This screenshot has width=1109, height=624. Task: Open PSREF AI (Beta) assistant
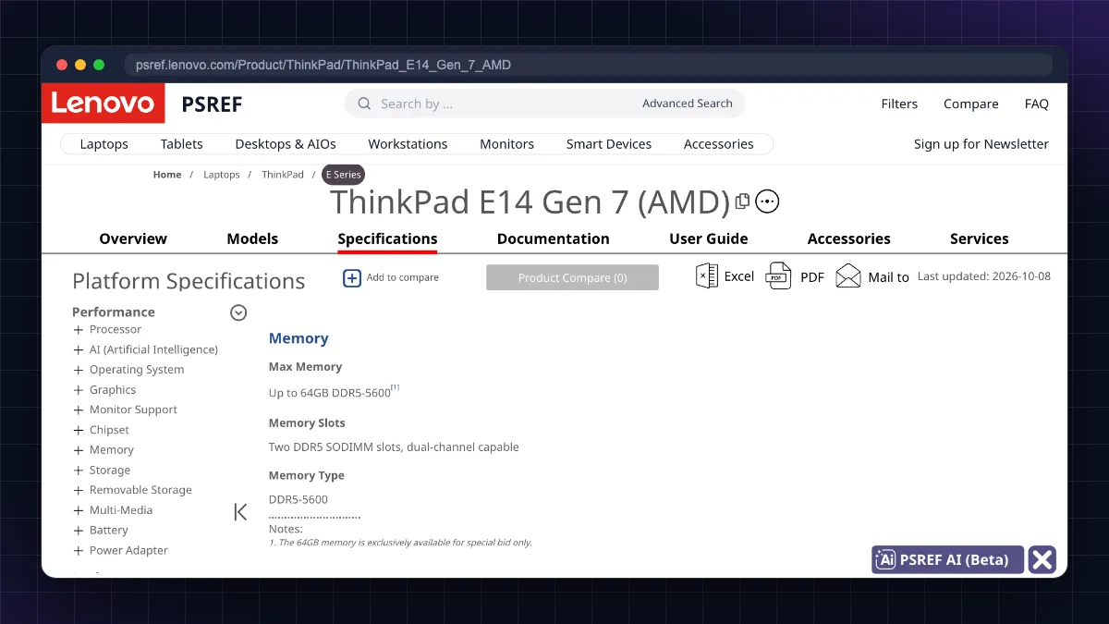[947, 559]
